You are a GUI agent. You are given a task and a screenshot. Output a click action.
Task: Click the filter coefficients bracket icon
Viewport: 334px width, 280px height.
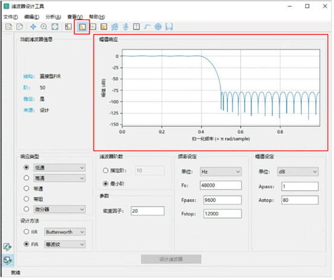[x=169, y=27]
